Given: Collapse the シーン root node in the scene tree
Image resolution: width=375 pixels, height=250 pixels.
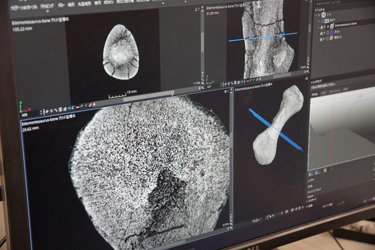Looking at the screenshot, I should coord(316,15).
